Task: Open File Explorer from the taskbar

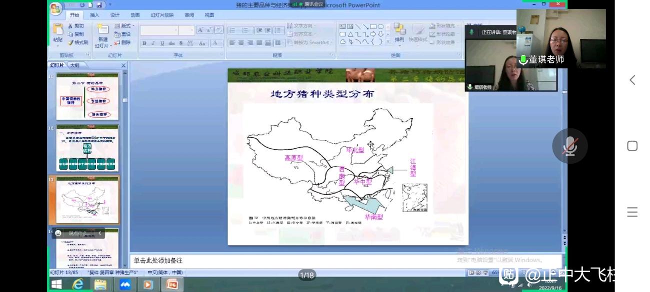Action: pos(100,285)
